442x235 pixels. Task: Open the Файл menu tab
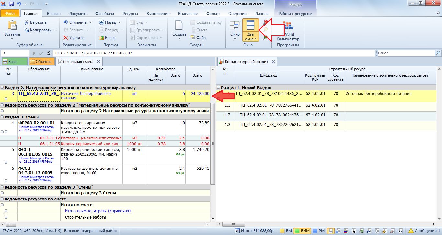(x=10, y=14)
